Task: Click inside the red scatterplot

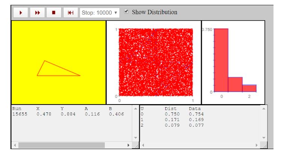Action: (x=156, y=62)
